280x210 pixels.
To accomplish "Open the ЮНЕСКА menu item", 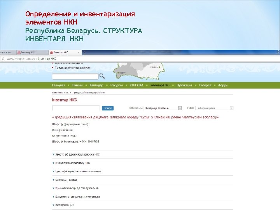I will click(x=136, y=85).
